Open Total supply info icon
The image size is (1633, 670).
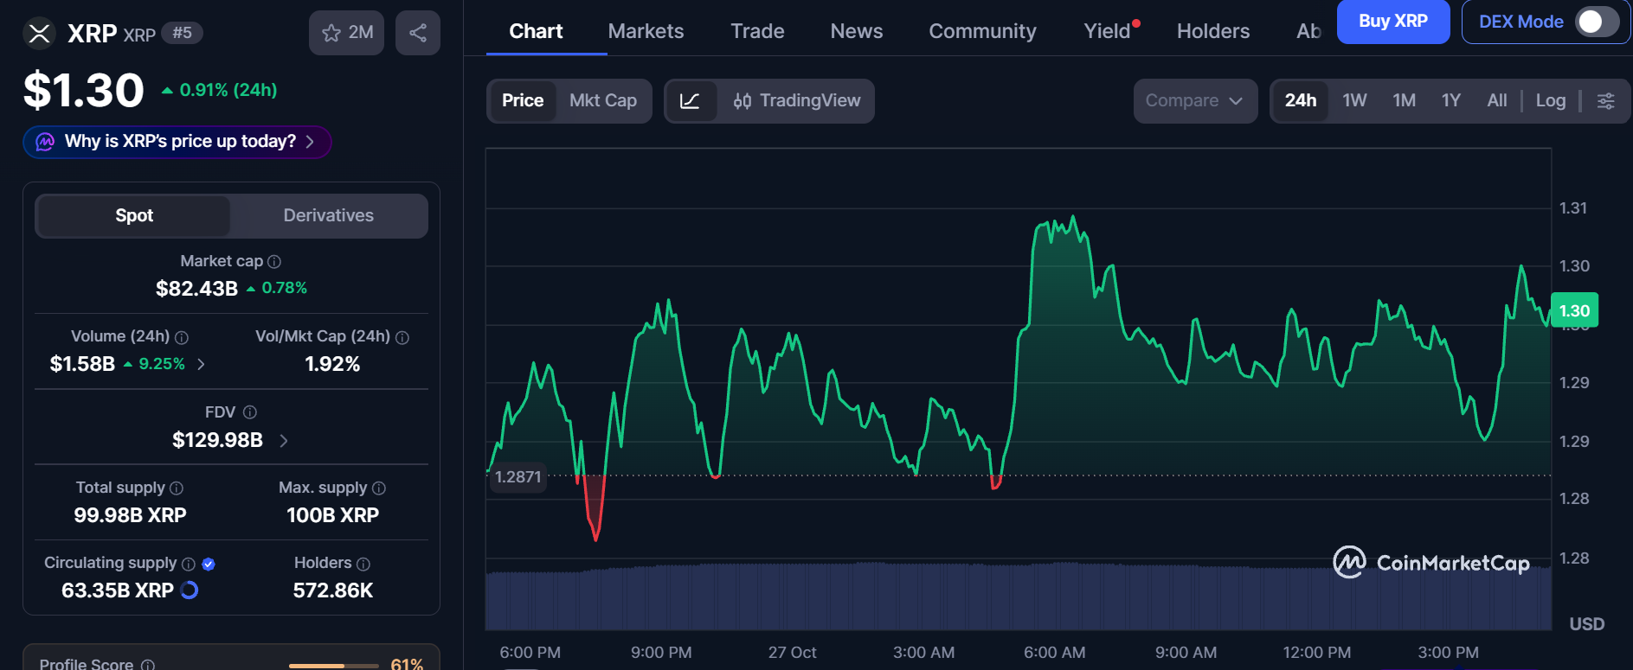click(x=177, y=488)
